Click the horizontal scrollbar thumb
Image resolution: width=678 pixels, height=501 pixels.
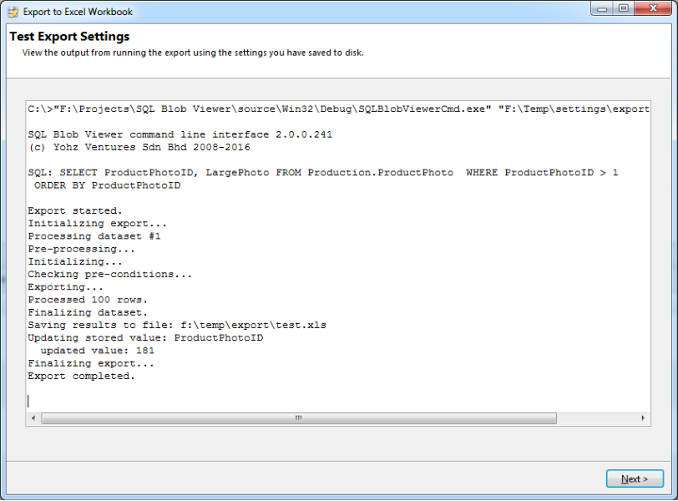click(298, 417)
